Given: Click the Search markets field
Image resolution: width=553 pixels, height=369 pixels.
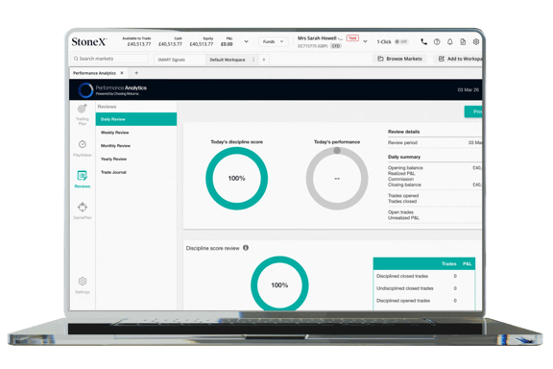Looking at the screenshot, I should tap(109, 59).
